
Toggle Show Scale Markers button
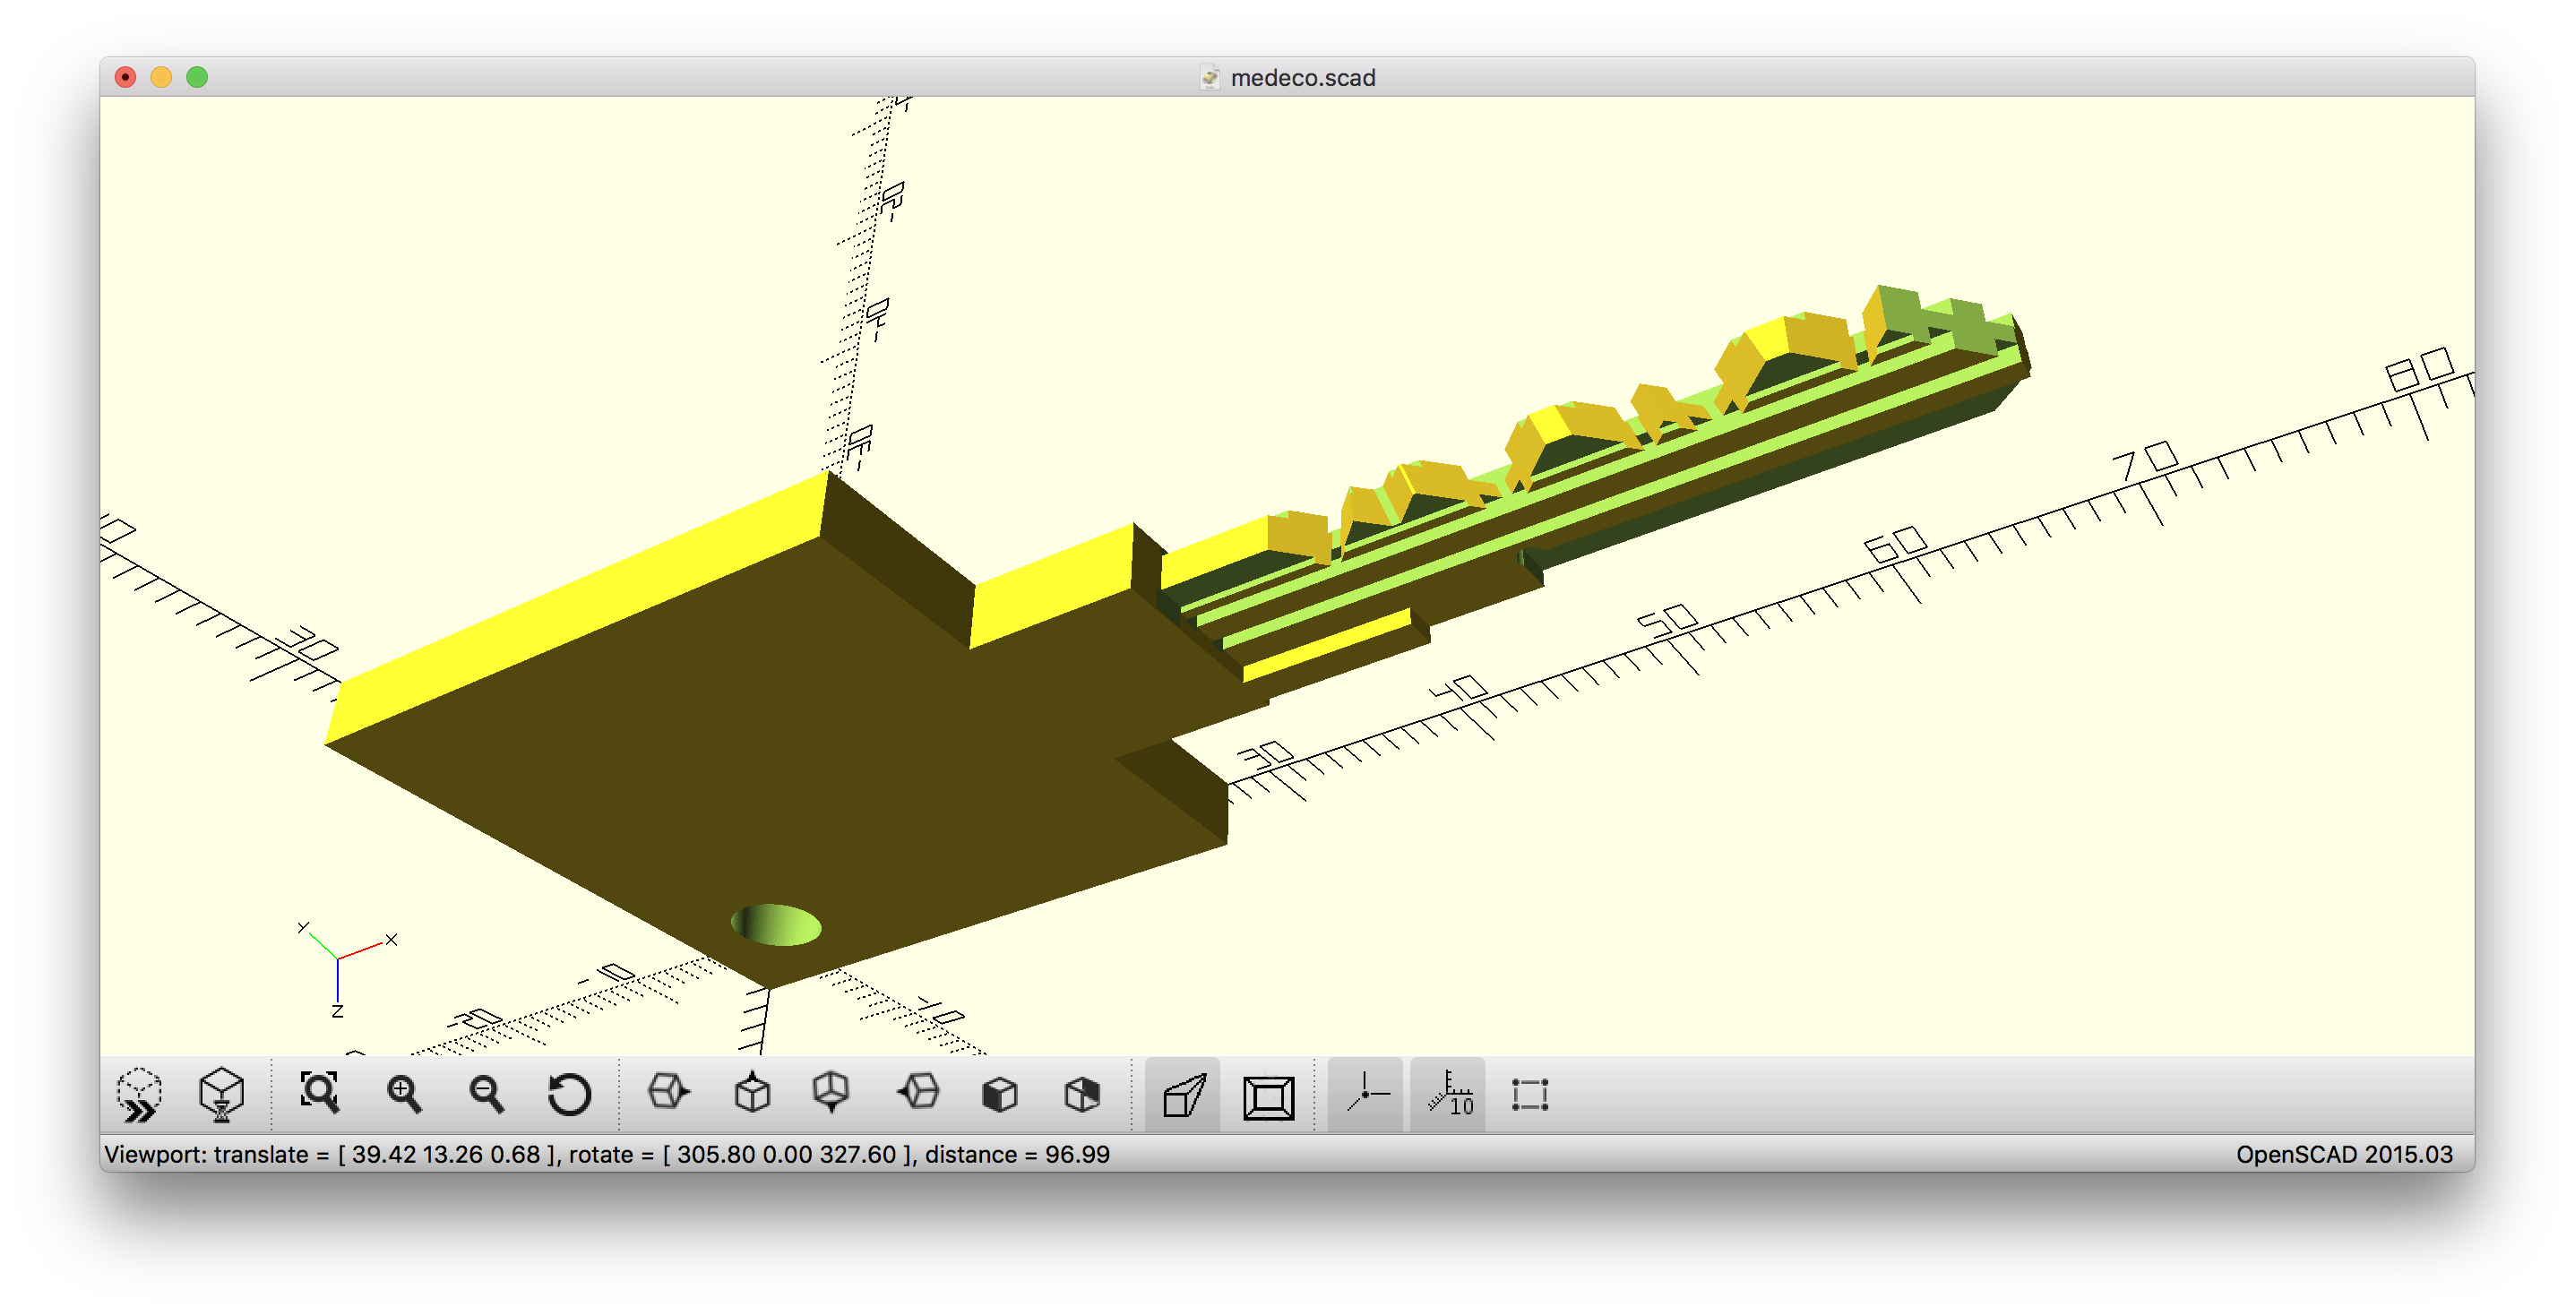[x=1449, y=1096]
